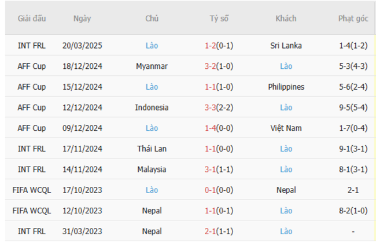Image resolution: width=376 pixels, height=247 pixels.
Task: Open the 3-3(2-2) match score
Action: pos(219,108)
